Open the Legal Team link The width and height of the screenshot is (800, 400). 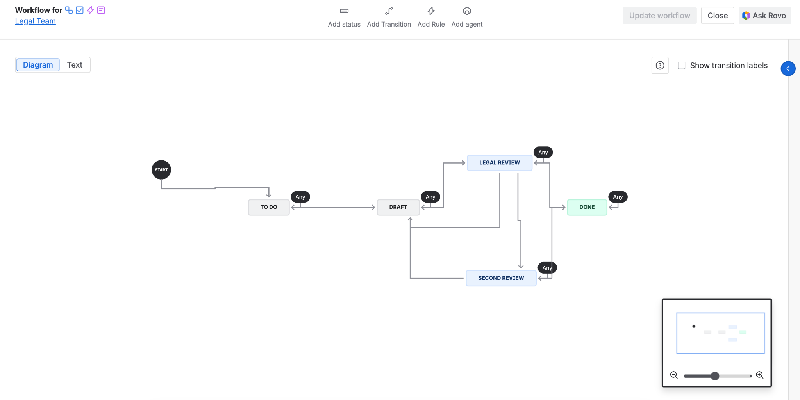[x=35, y=21]
